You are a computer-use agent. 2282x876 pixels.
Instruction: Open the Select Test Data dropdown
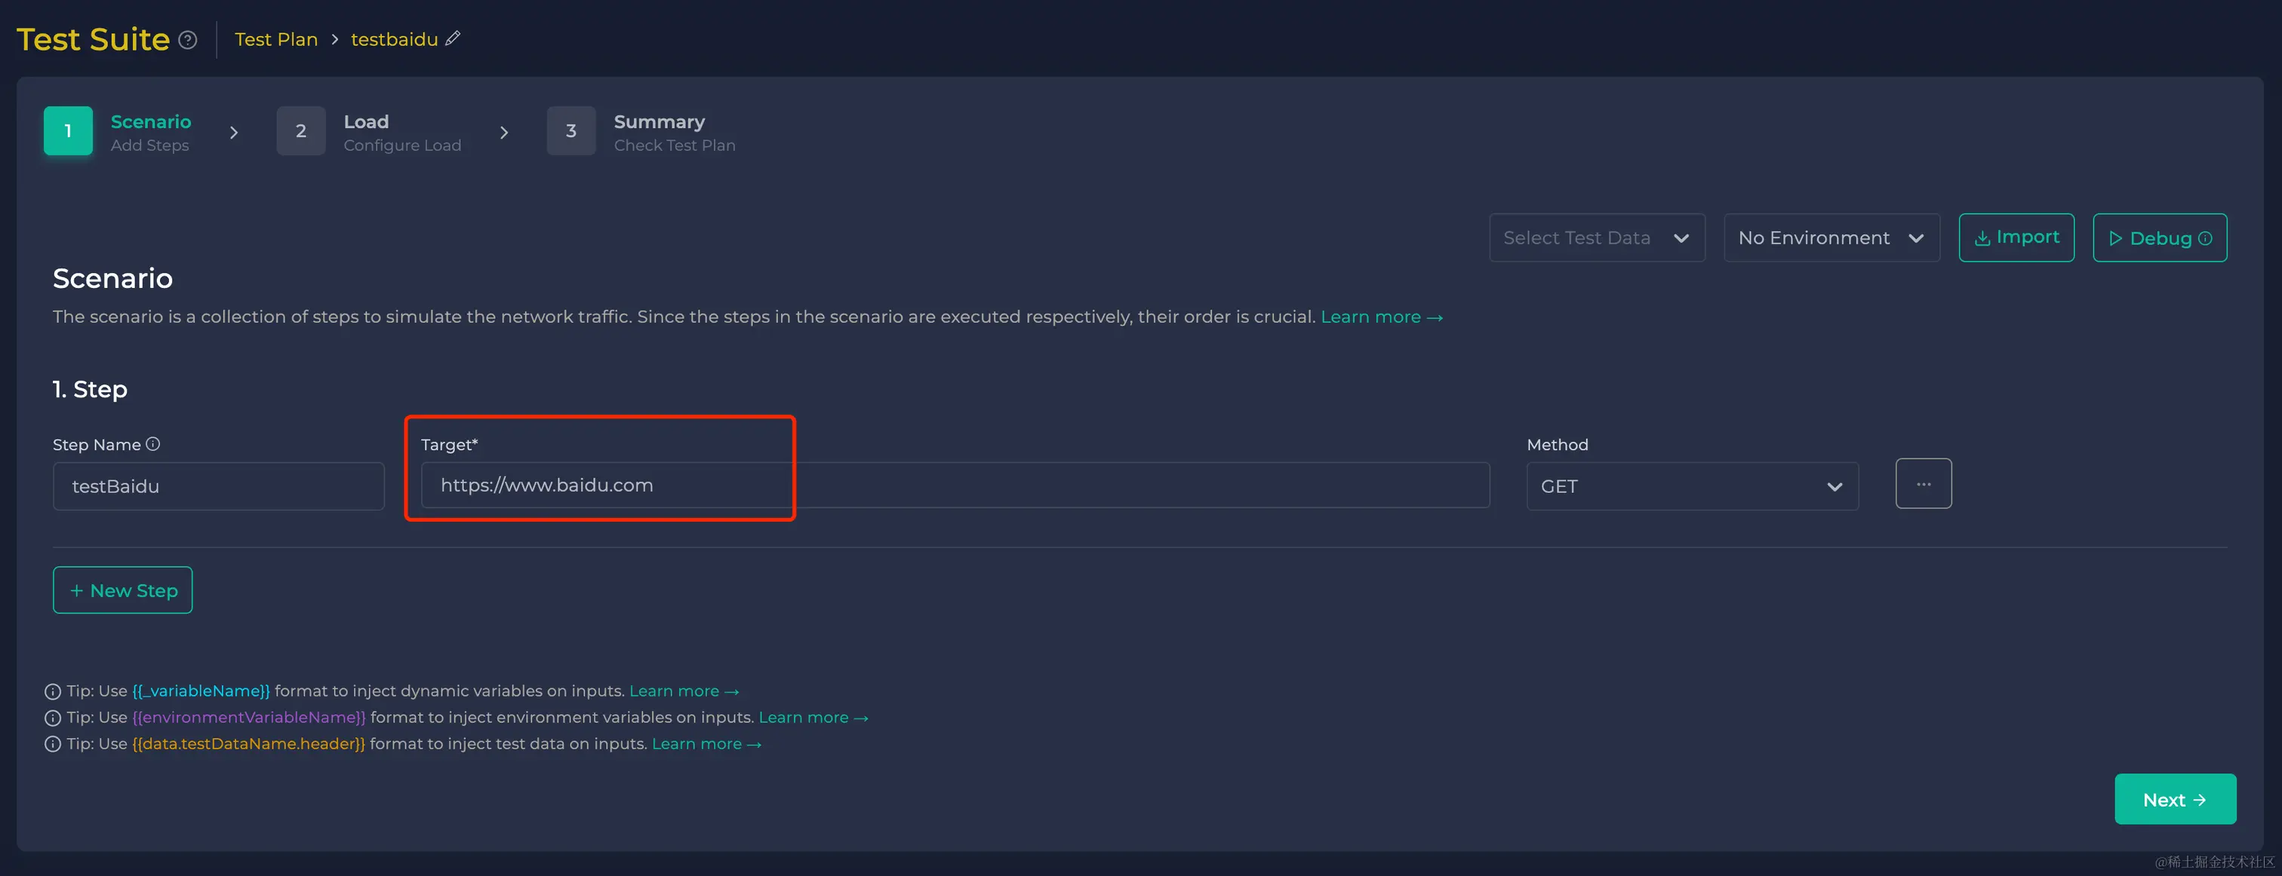1596,238
